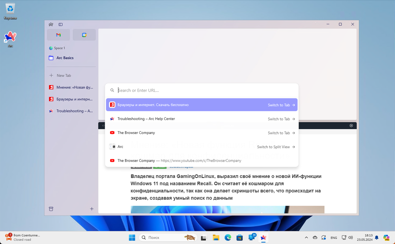Toggle the sidebar with the panel icon
This screenshot has width=395, height=244.
[61, 24]
